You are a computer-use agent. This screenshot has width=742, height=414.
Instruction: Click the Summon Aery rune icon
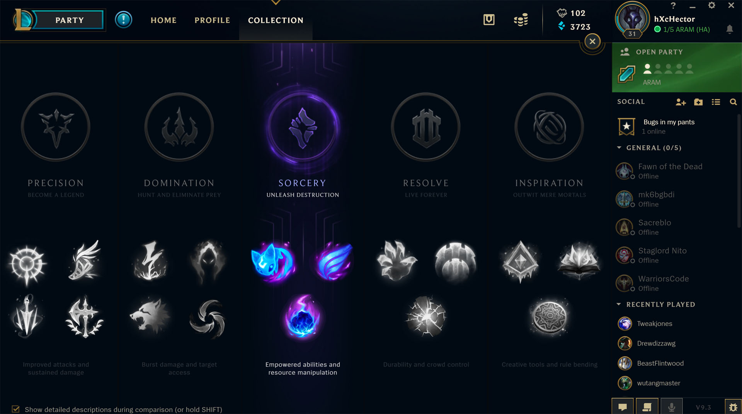click(x=273, y=262)
